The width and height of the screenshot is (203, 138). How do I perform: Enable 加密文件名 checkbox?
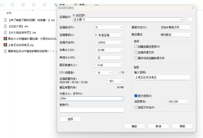(x=136, y=107)
